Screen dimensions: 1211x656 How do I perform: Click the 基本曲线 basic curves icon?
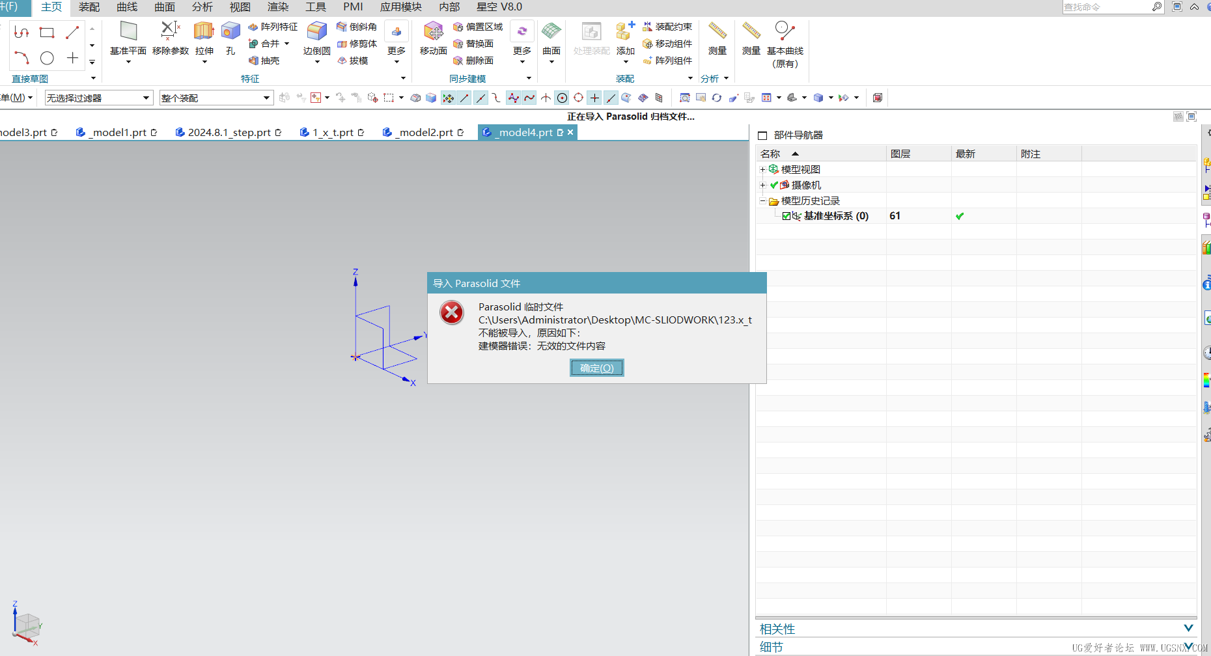[x=785, y=31]
